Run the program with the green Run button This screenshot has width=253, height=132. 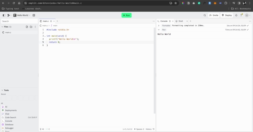point(127,15)
